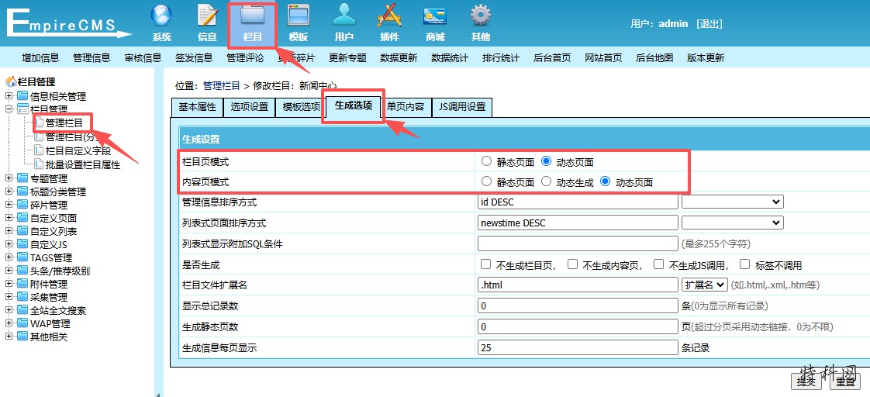Collapse the 栏目管理 tree node
This screenshot has height=397, width=870.
pos(9,109)
